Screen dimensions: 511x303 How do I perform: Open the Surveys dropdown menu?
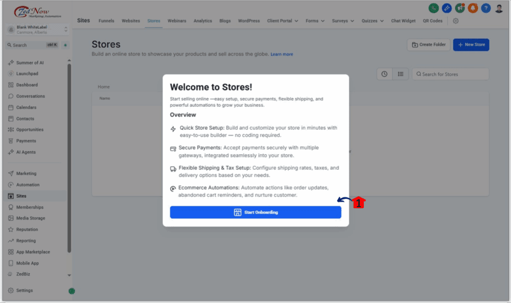coord(341,21)
